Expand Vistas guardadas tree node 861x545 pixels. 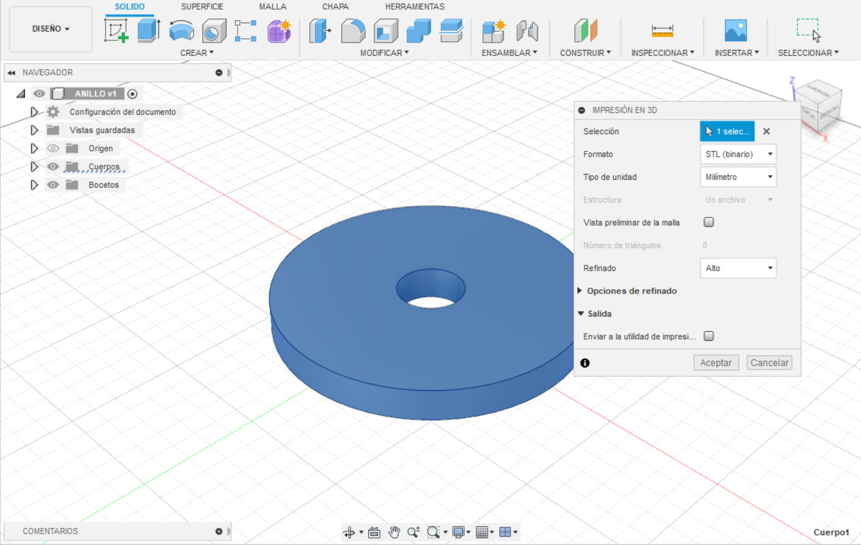(x=34, y=130)
